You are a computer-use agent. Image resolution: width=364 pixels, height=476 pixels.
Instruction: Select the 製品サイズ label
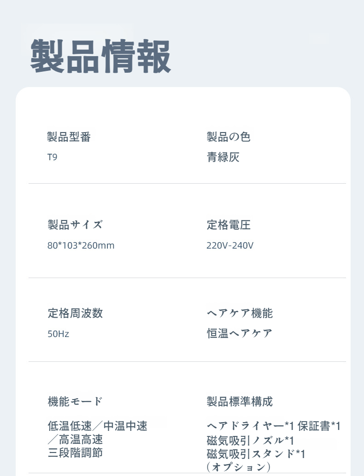(x=75, y=225)
